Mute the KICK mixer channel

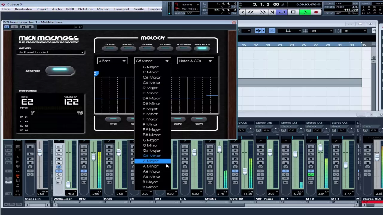tap(109, 147)
